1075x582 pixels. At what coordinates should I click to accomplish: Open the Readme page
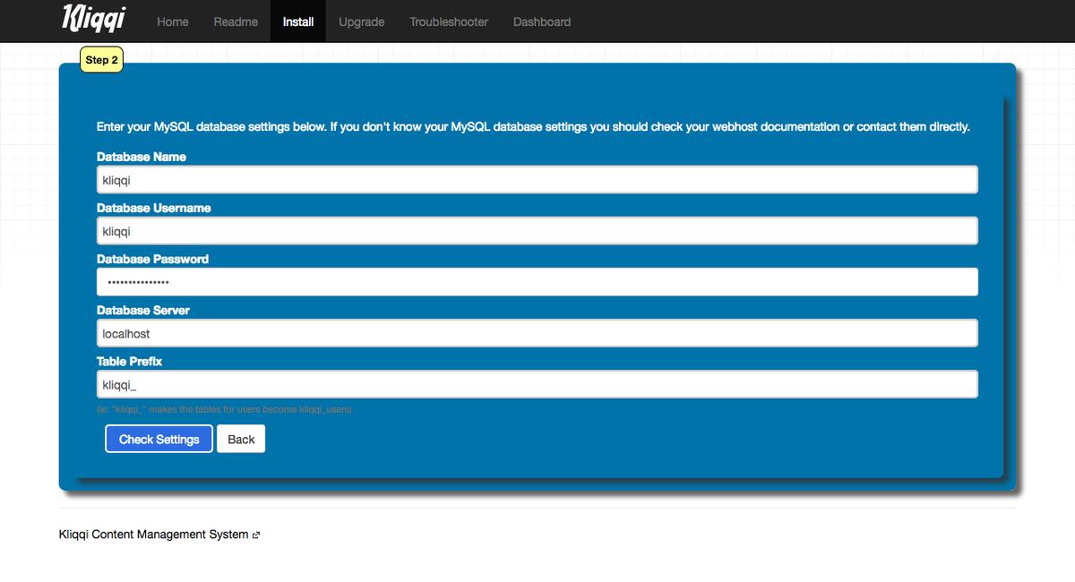click(x=236, y=21)
